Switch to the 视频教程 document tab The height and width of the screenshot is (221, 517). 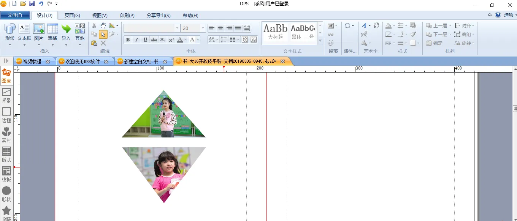coord(32,62)
